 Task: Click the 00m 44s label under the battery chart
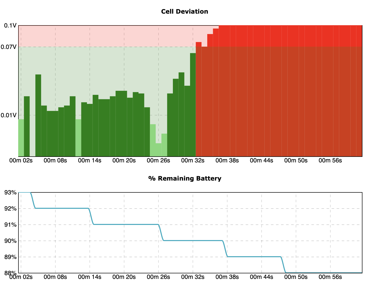[262, 277]
